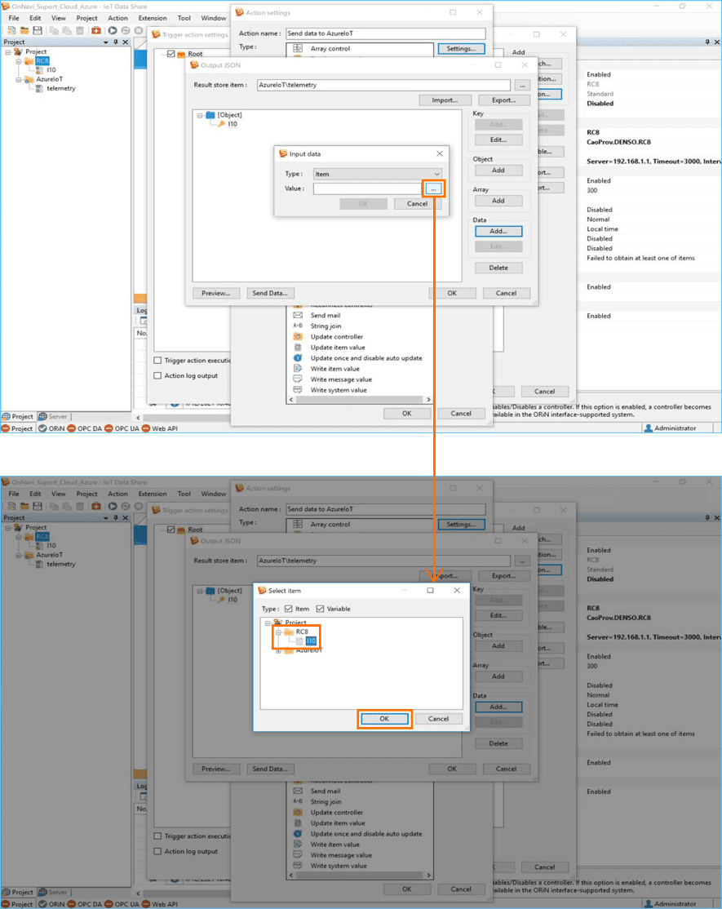Open File menu in Input data screenshot

click(14, 18)
